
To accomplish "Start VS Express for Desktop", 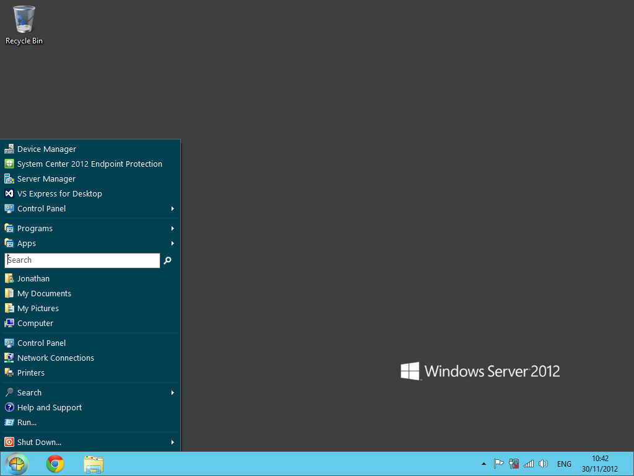I will [90, 193].
